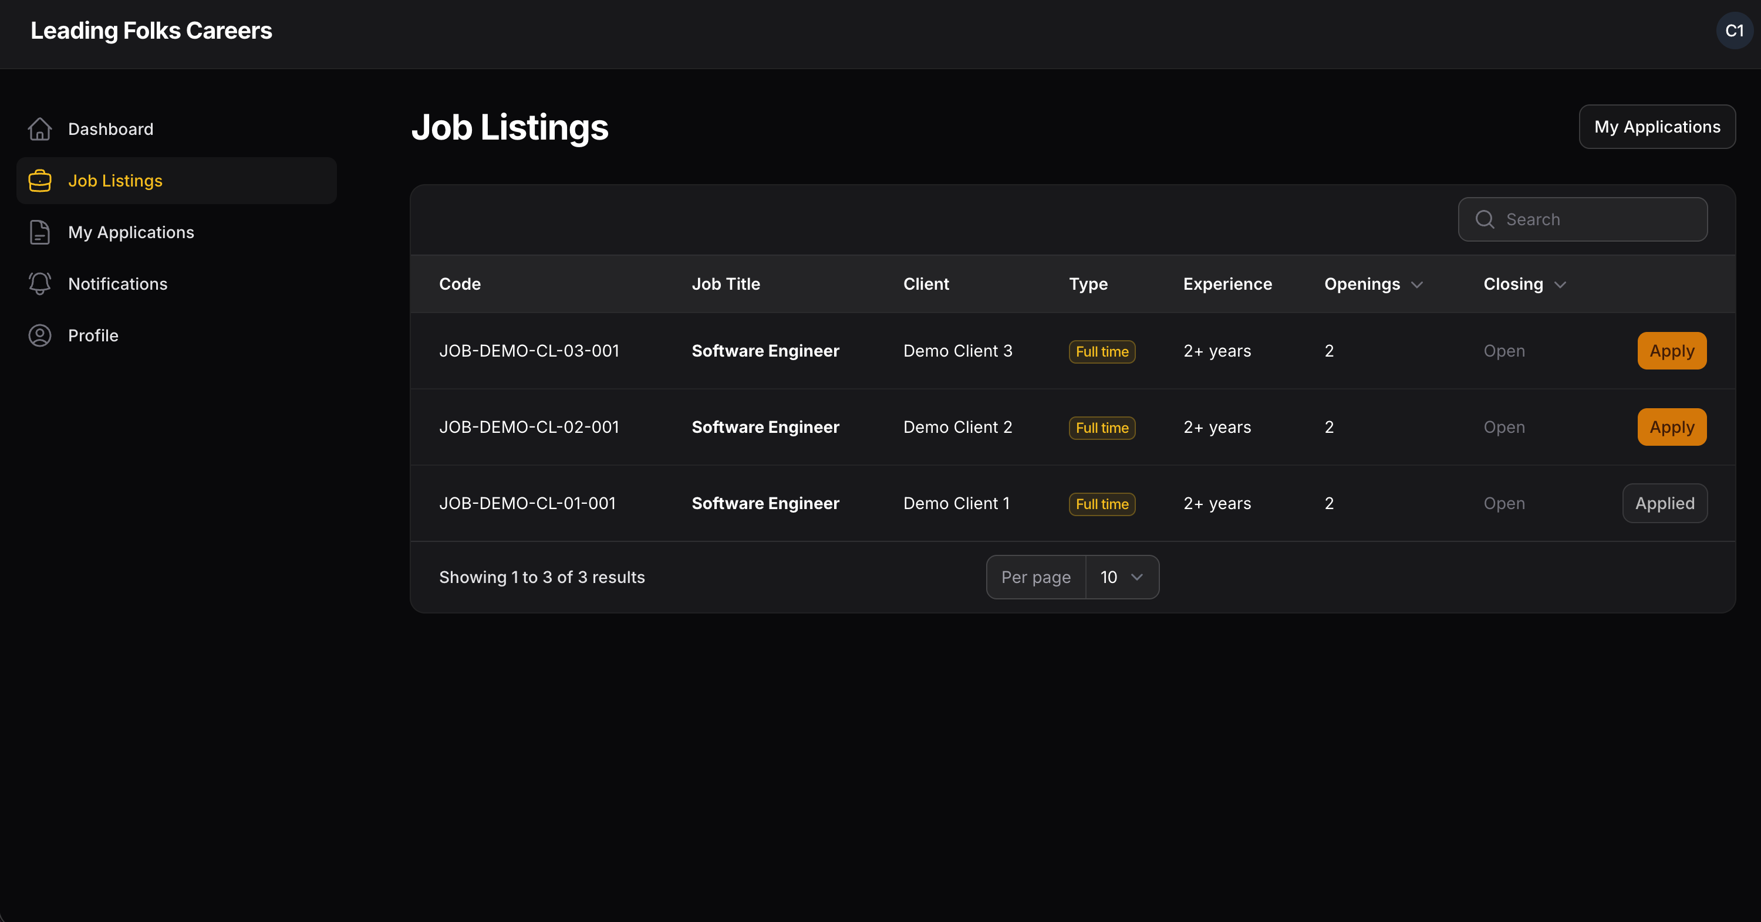This screenshot has width=1761, height=922.
Task: Click the search magnifier icon
Action: pos(1484,219)
